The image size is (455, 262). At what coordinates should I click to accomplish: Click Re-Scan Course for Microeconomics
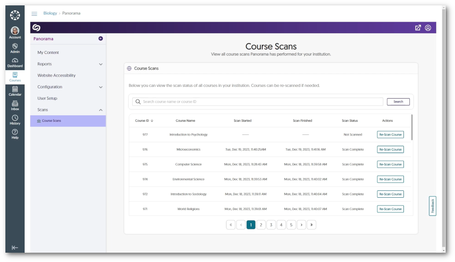pyautogui.click(x=390, y=150)
